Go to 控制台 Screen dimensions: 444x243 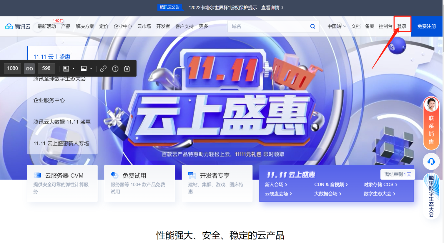tap(386, 26)
